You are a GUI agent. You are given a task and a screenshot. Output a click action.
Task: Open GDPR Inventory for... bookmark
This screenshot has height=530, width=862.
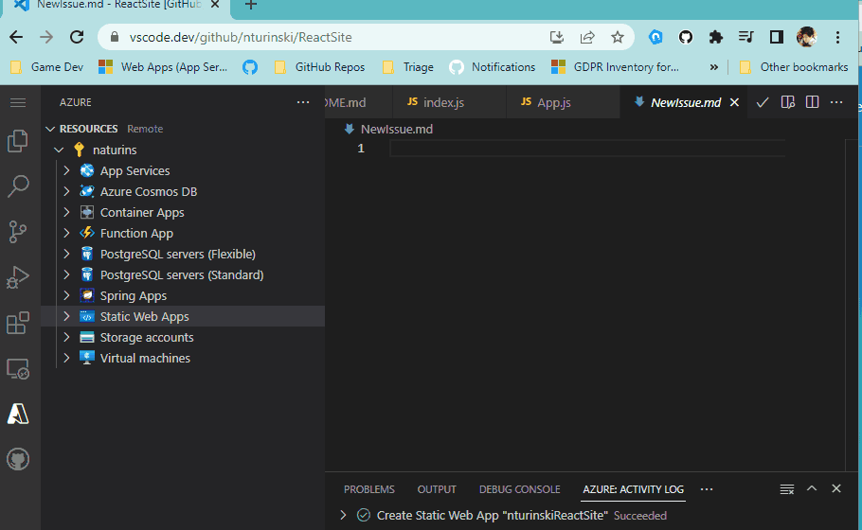(615, 67)
